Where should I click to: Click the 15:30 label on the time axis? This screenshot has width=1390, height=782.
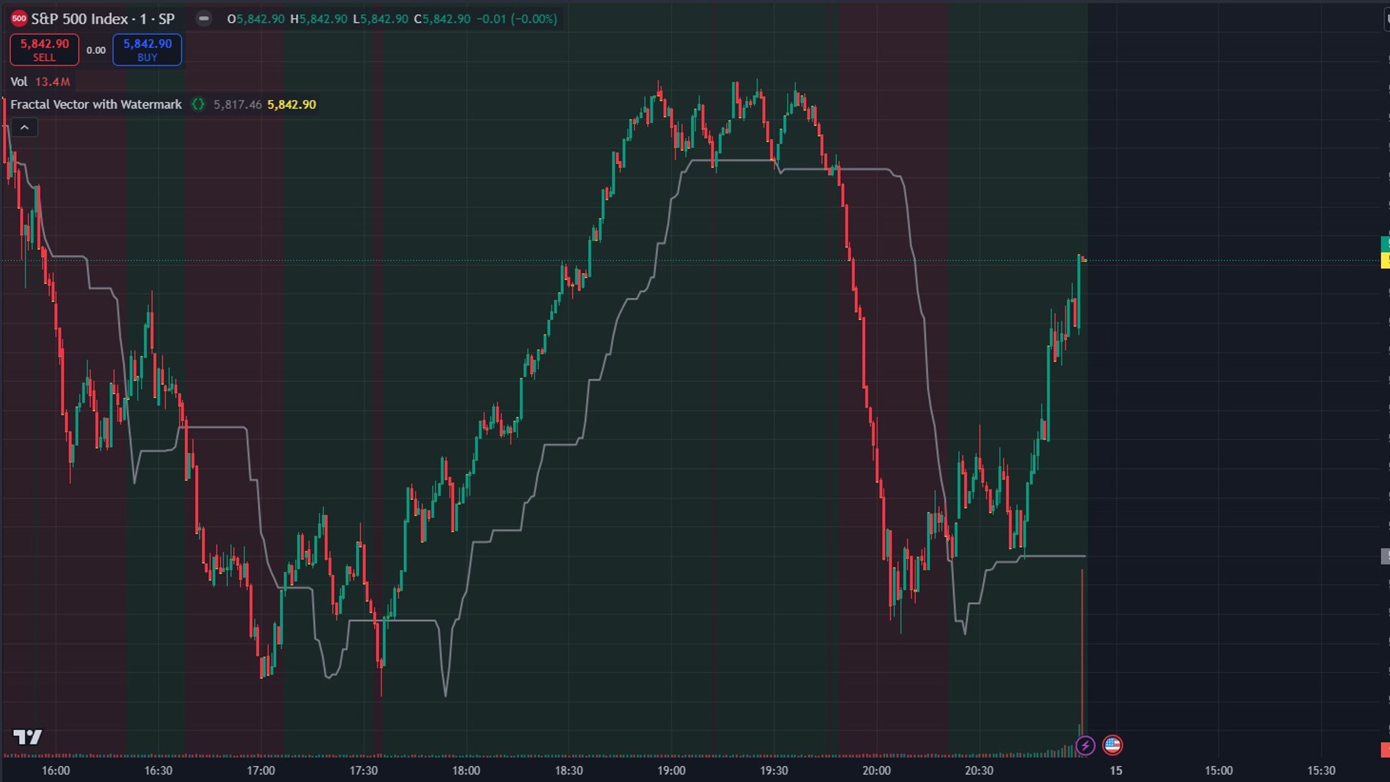tap(1321, 771)
